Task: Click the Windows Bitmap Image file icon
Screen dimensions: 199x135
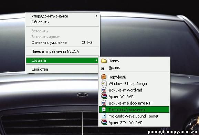Action: [x=104, y=84]
